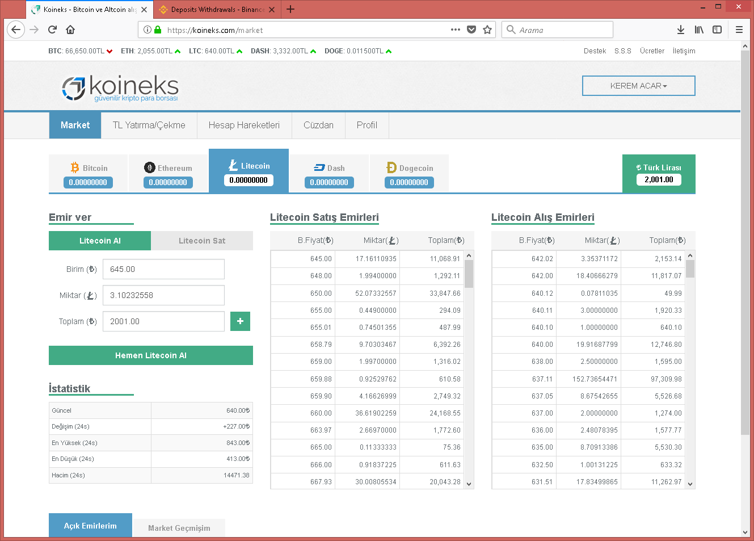Switch to Market Geçmişim tab

click(x=179, y=528)
